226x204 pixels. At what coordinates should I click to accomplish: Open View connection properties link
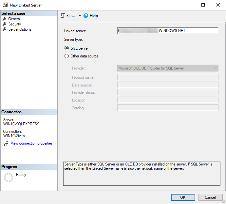pos(31,143)
